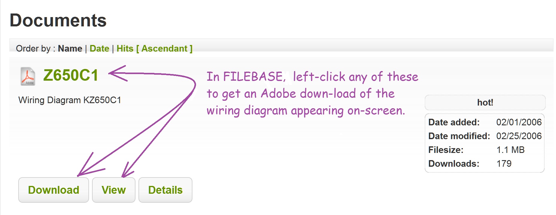Sort documents by Date
The image size is (556, 215).
pos(99,49)
